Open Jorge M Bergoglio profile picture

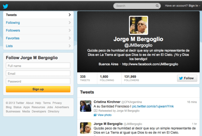(139, 25)
